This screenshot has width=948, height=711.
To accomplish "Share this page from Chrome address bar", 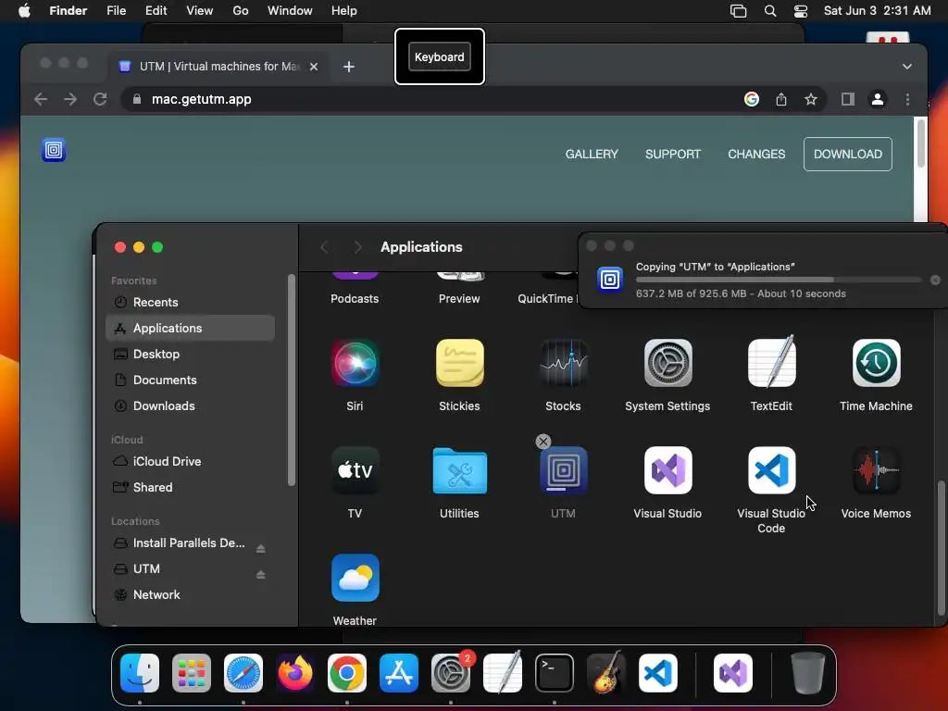I will [x=781, y=99].
